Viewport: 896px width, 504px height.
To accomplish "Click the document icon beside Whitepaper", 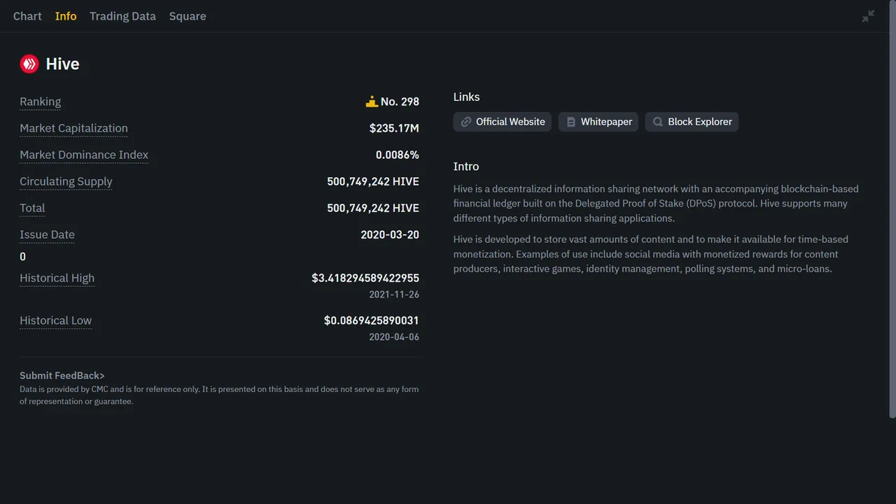I will [x=571, y=122].
